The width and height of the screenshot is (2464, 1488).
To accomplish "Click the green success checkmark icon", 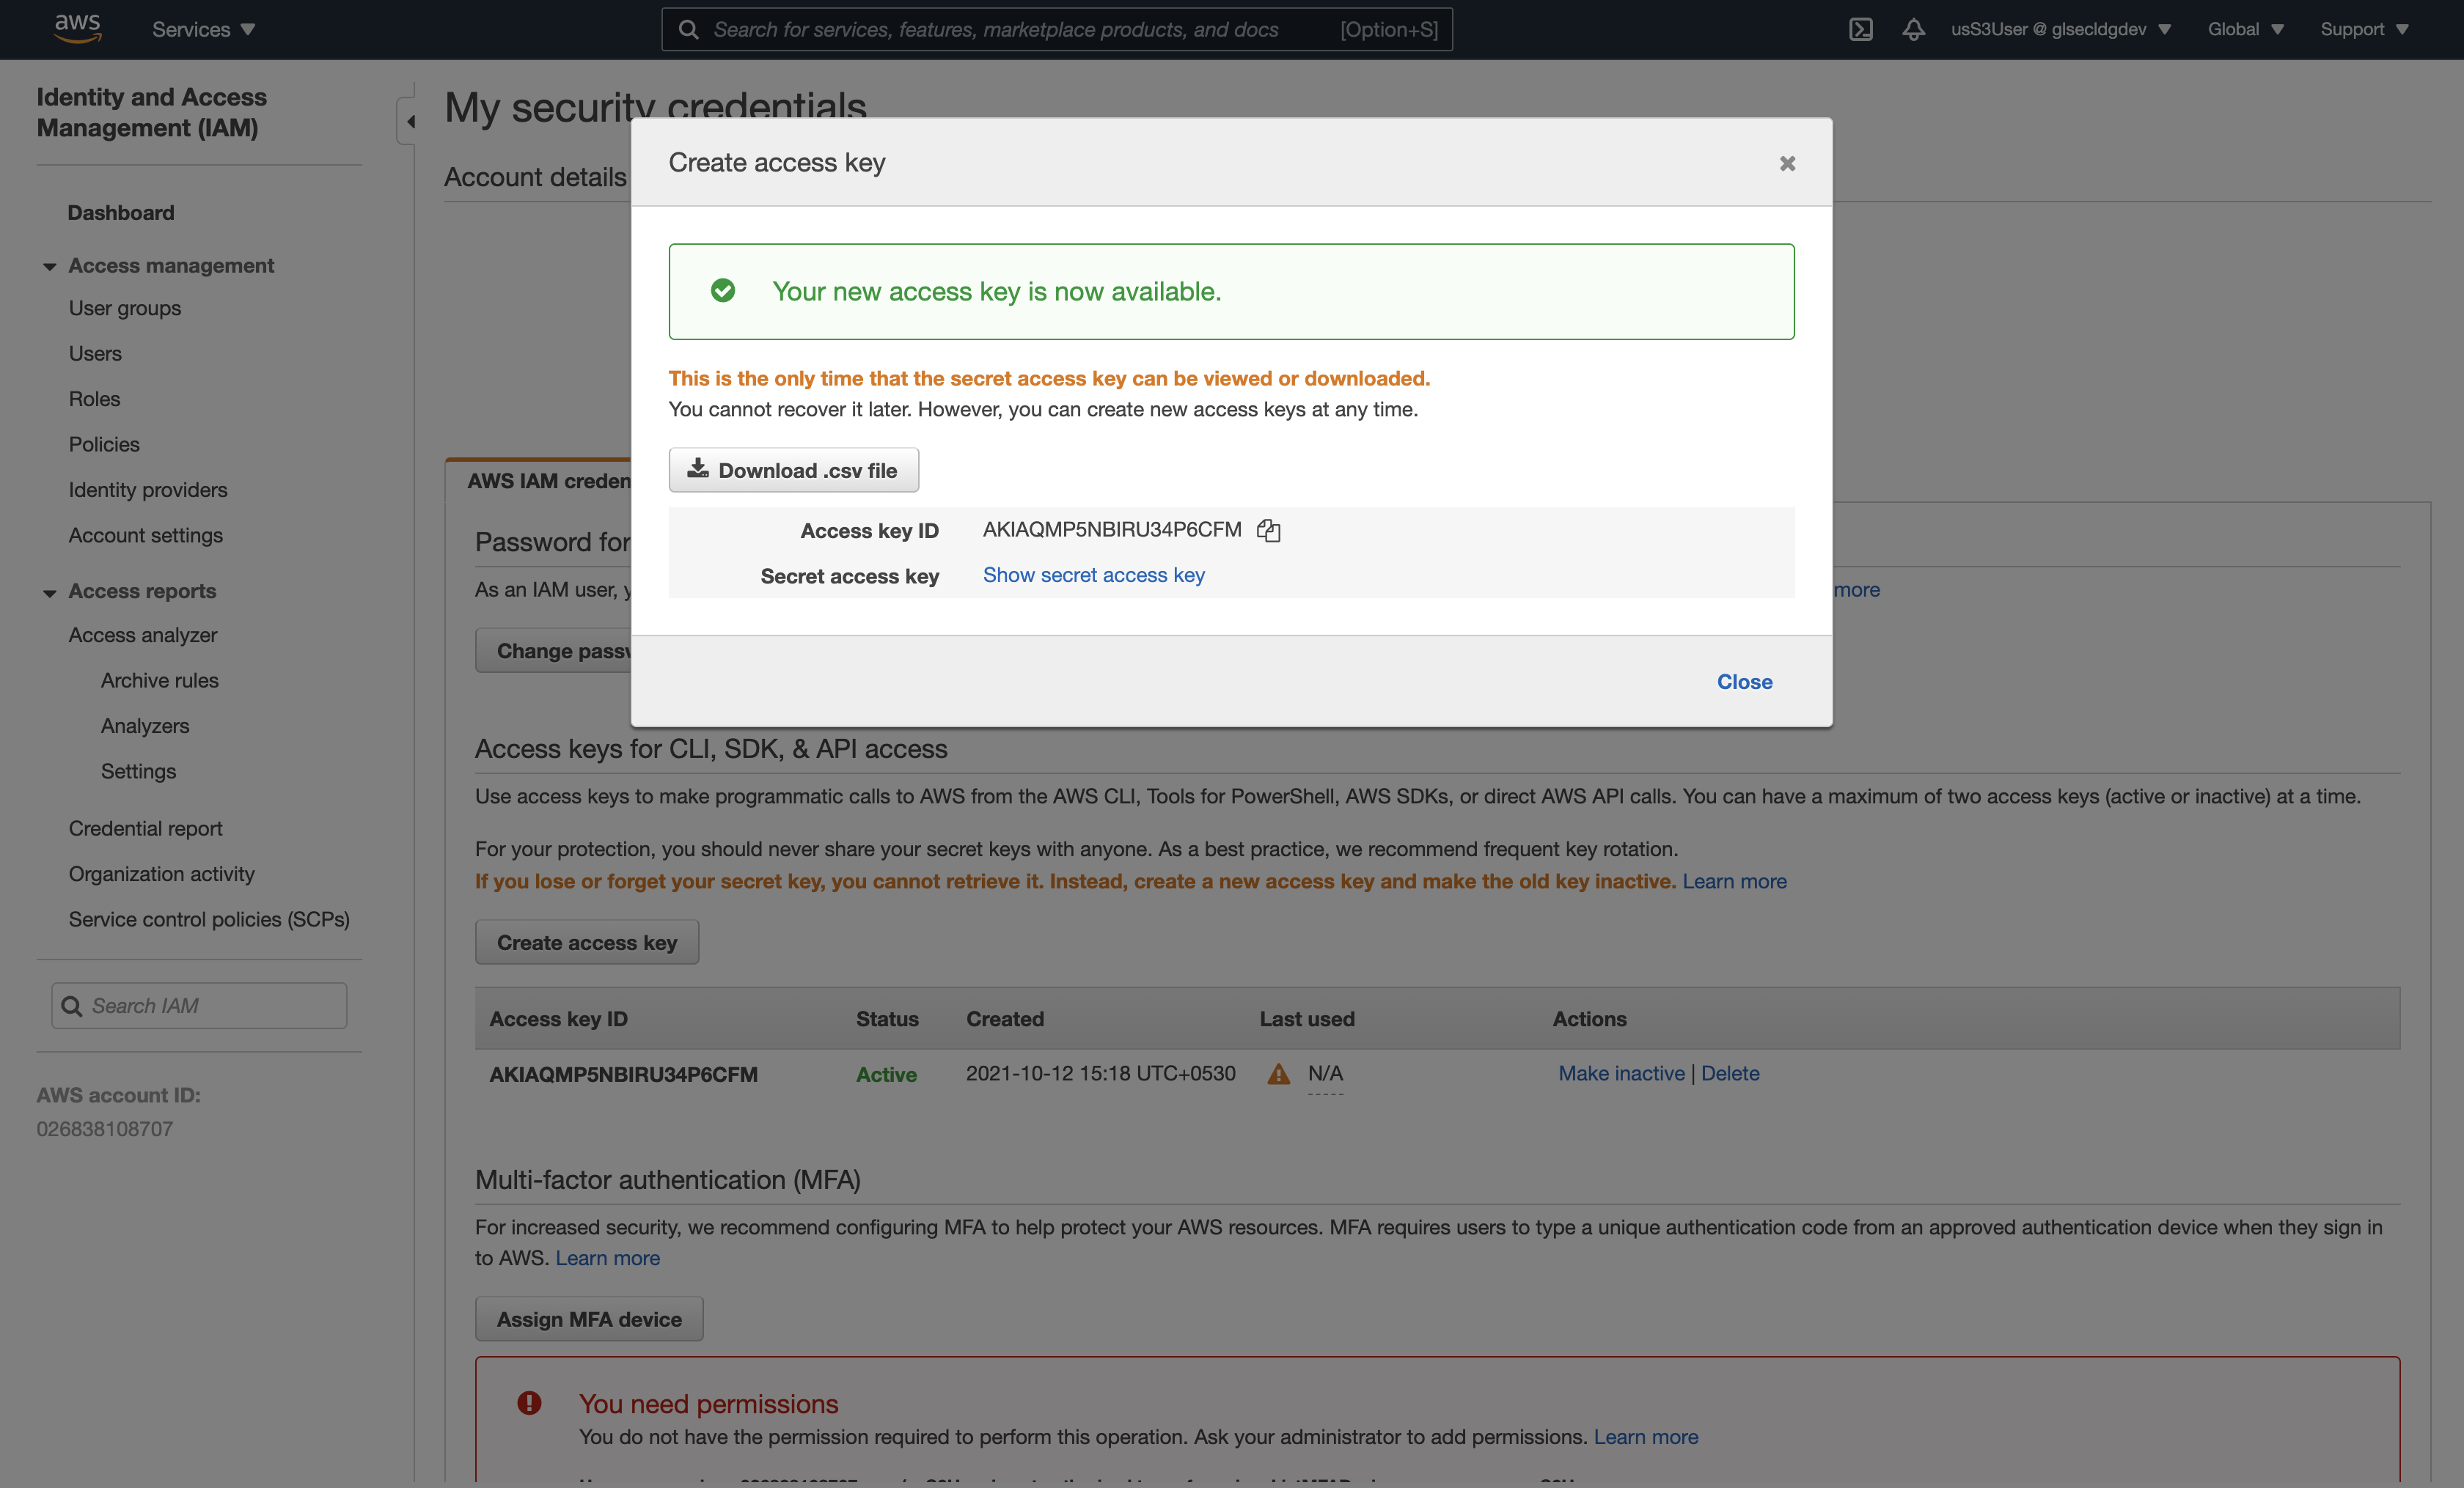I will click(723, 291).
